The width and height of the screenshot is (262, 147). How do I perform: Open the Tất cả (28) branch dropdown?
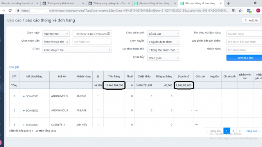(163, 34)
